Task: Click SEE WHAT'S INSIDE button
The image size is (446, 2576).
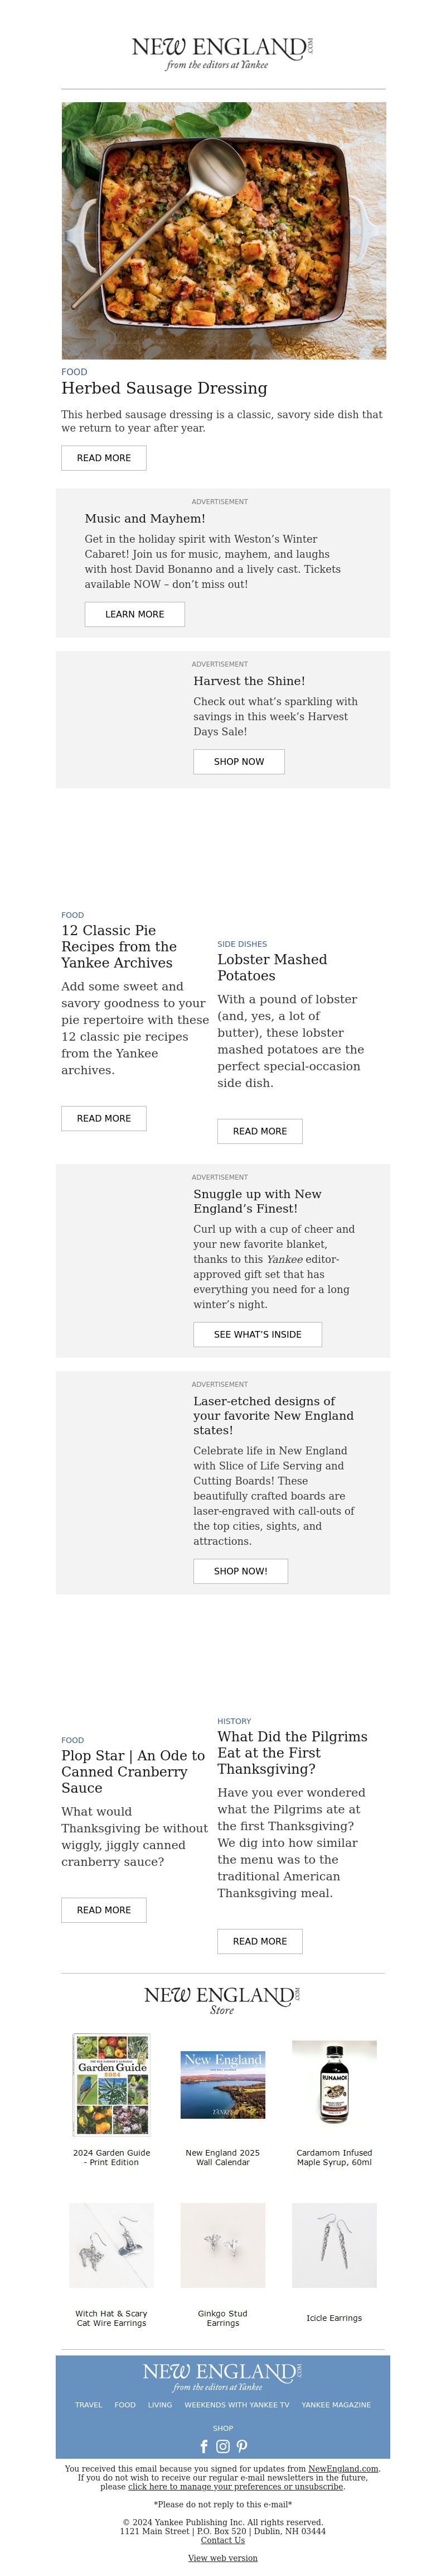Action: [x=258, y=1334]
